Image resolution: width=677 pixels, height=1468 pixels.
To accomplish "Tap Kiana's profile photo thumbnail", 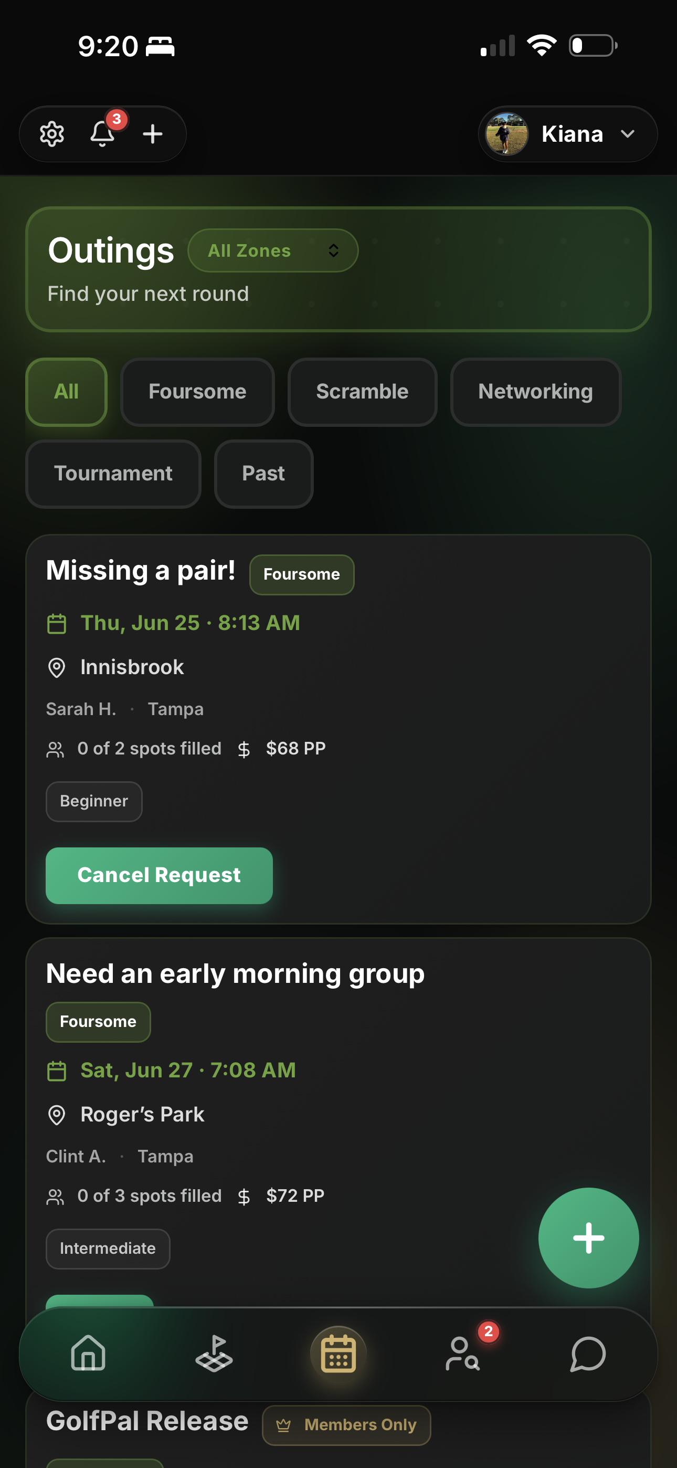I will click(x=506, y=134).
